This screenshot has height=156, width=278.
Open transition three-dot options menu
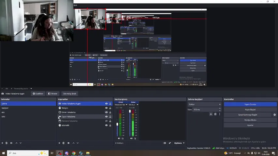coord(219,114)
